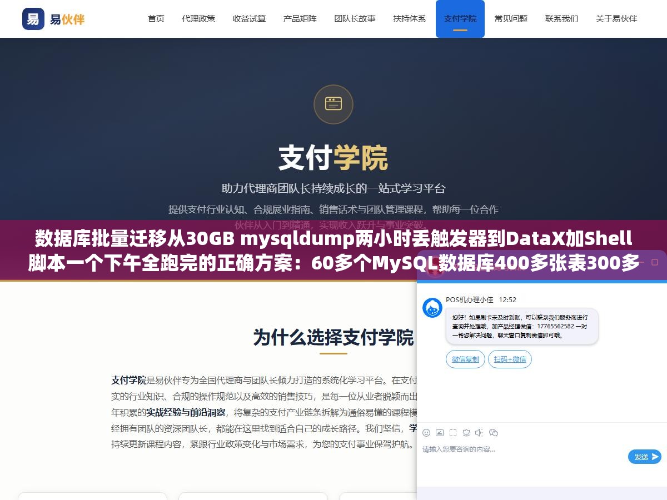Click the chat message bubble from 小佳

pyautogui.click(x=522, y=327)
